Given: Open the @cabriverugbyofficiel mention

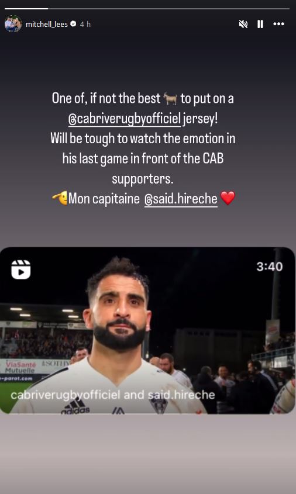Looking at the screenshot, I should click(125, 119).
